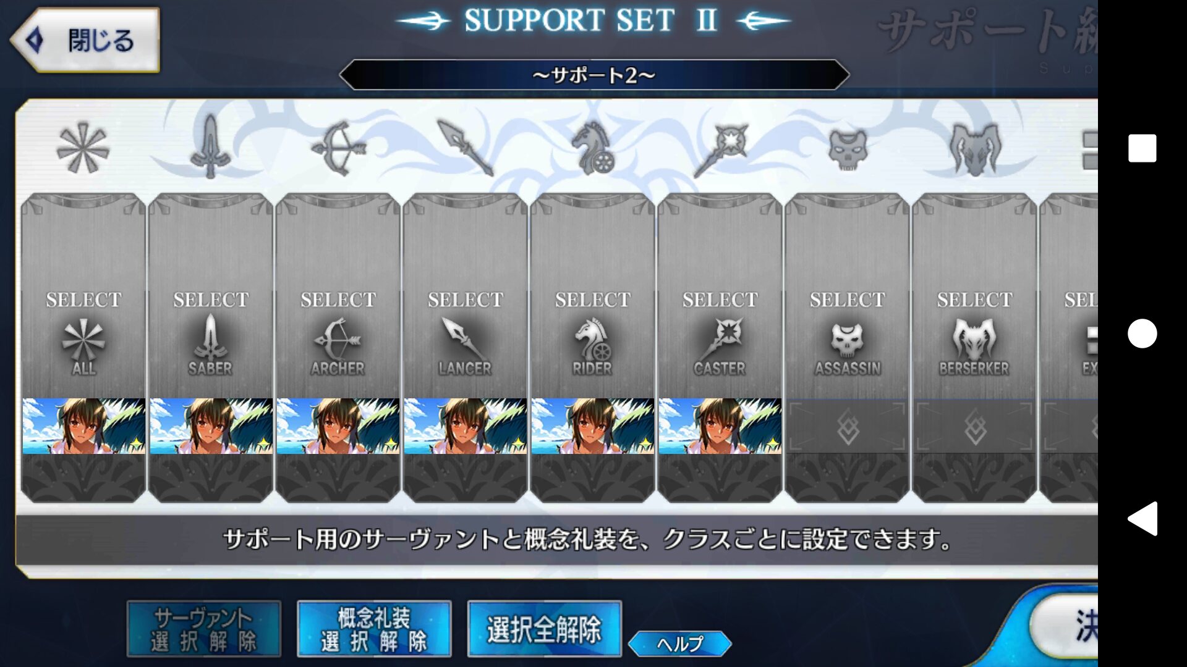Select the Assassin skull class icon at top

pyautogui.click(x=848, y=149)
